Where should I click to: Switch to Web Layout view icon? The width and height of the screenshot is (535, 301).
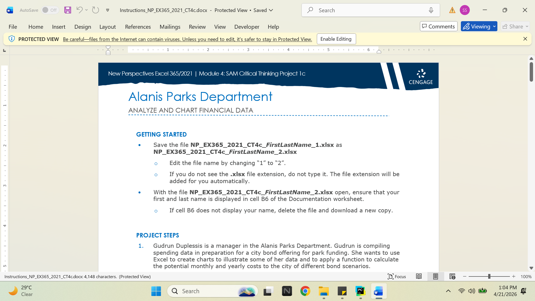[452, 276]
